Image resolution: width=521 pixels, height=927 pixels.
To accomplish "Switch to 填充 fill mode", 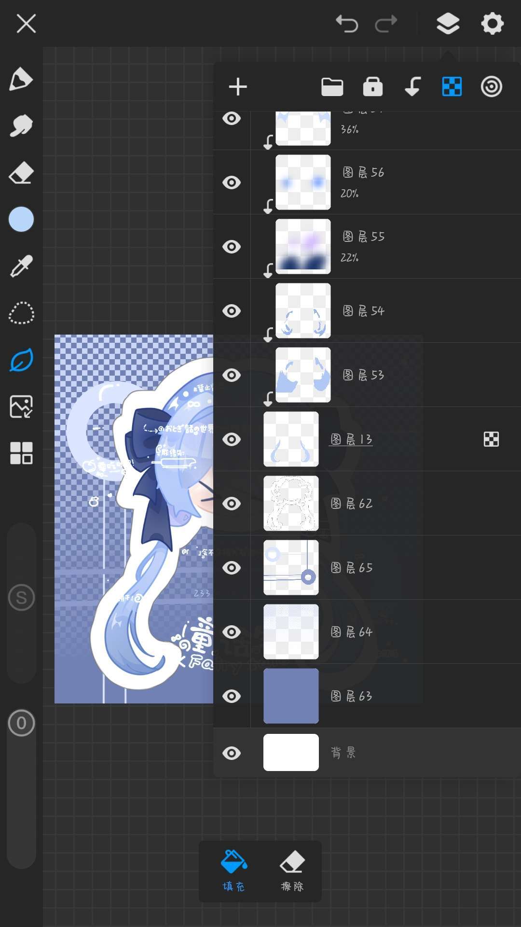I will 234,871.
